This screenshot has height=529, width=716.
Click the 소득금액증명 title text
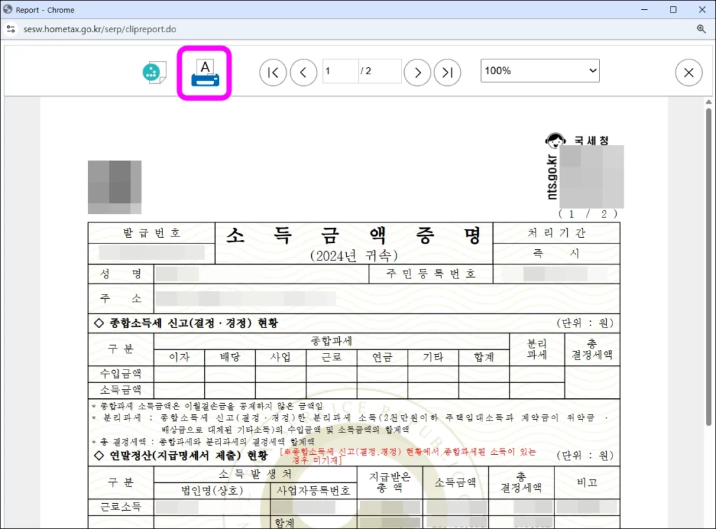(354, 236)
